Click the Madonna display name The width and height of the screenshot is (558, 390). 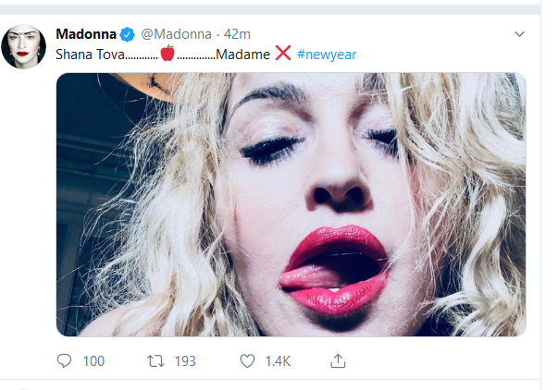pyautogui.click(x=86, y=34)
